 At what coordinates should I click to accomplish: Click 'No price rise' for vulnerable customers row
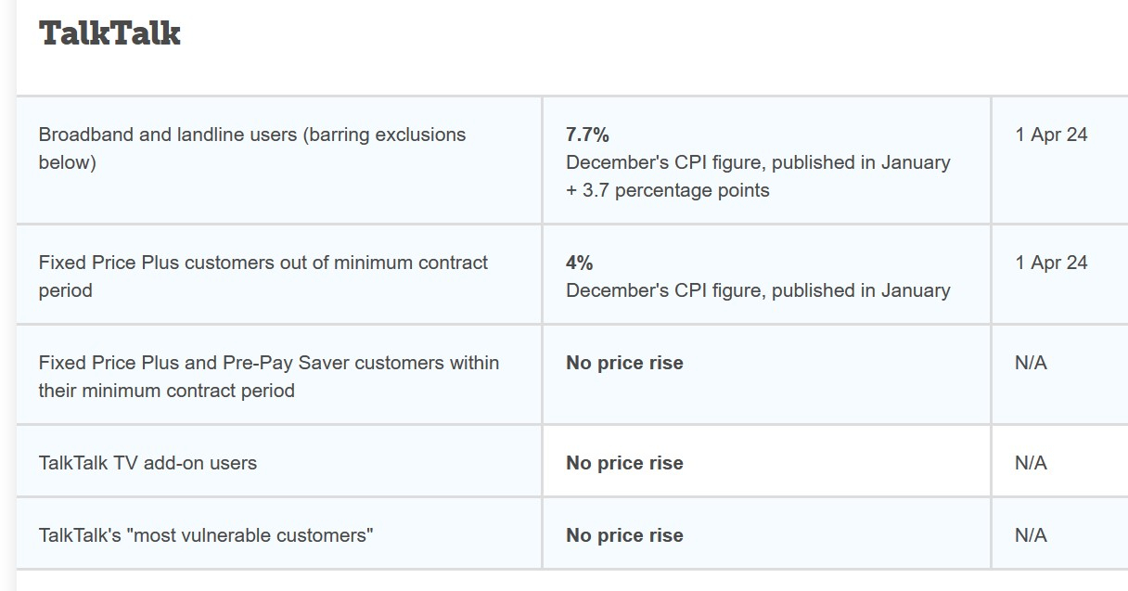coord(624,535)
